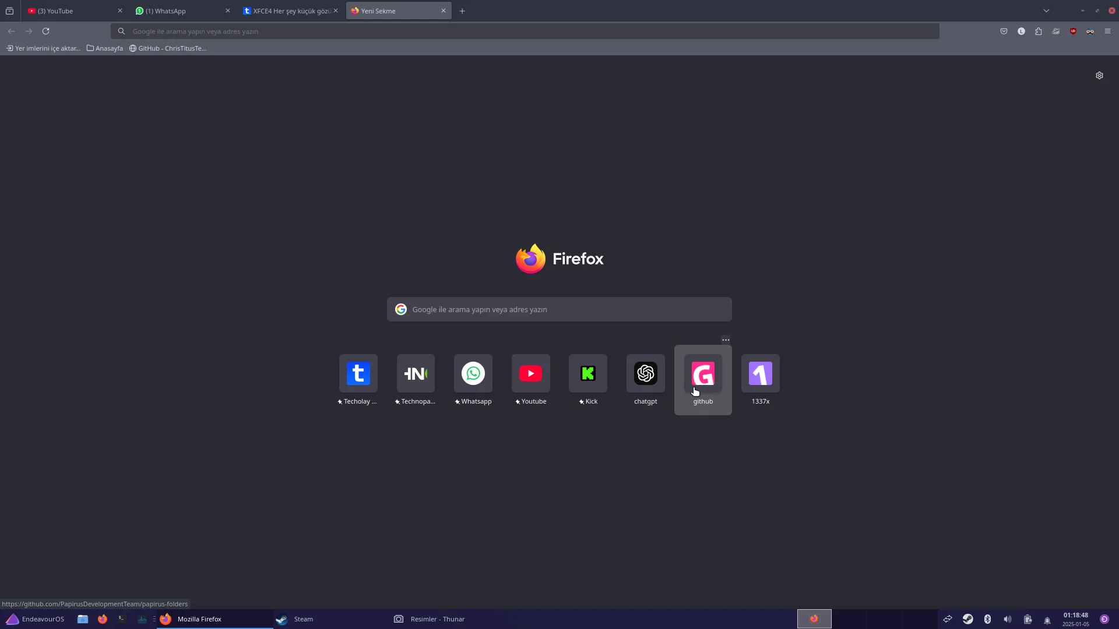Close the YouTube tab
Image resolution: width=1119 pixels, height=629 pixels.
pos(120,11)
